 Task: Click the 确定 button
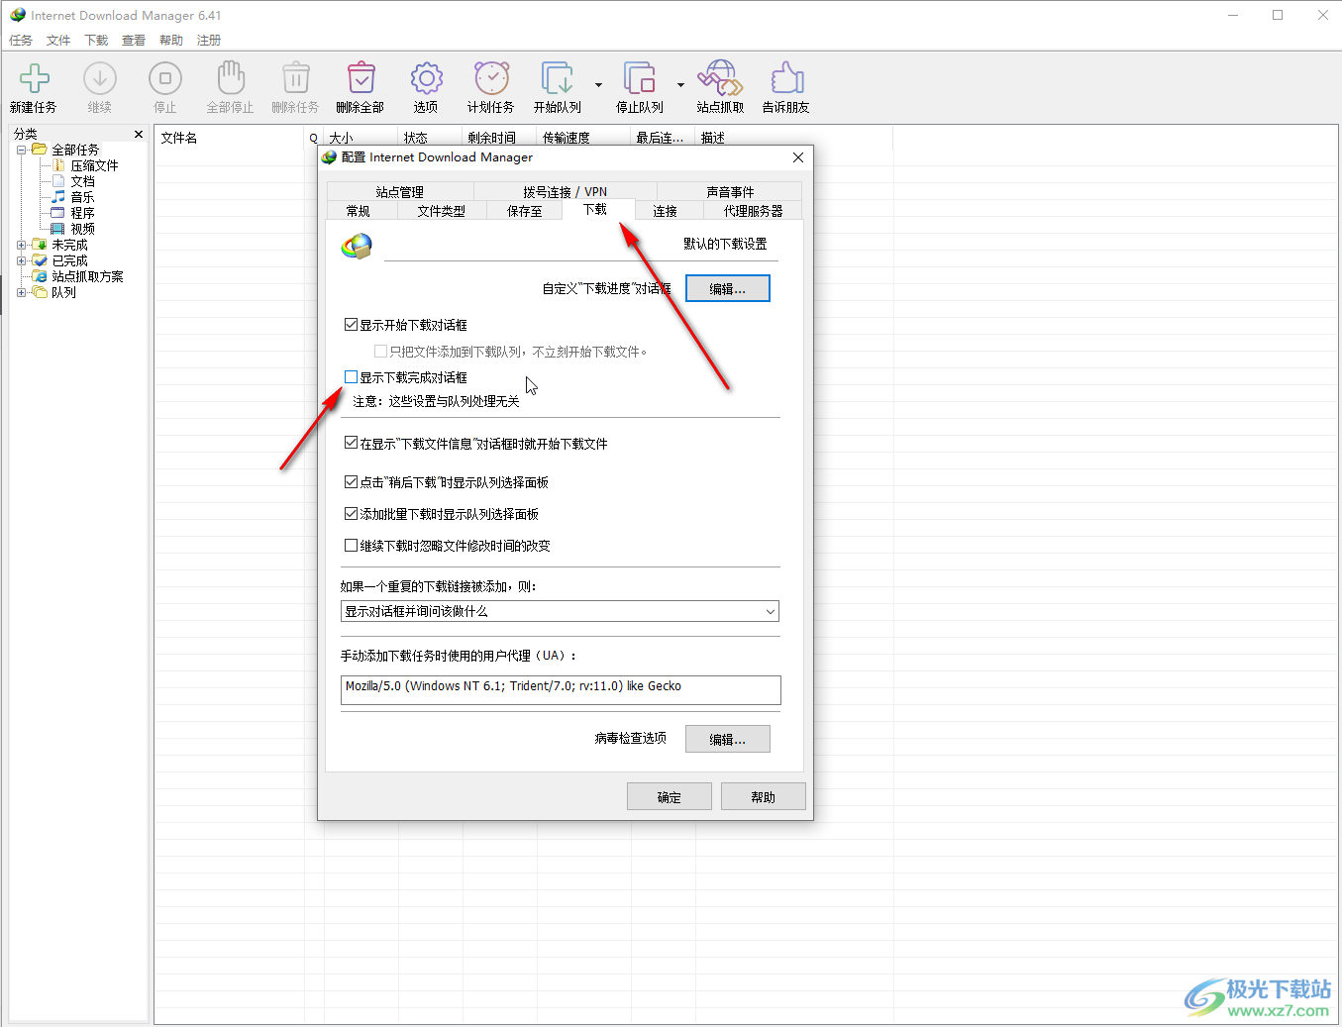[670, 796]
